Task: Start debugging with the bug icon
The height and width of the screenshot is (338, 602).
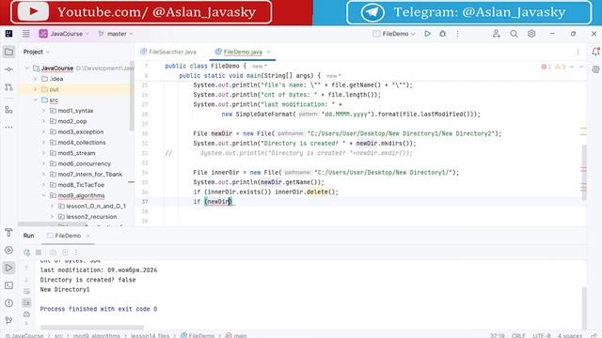Action: coord(443,34)
